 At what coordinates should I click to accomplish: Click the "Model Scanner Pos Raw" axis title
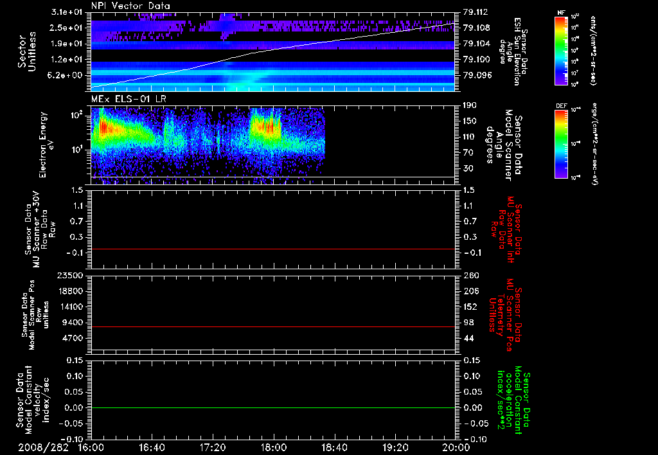(35, 315)
